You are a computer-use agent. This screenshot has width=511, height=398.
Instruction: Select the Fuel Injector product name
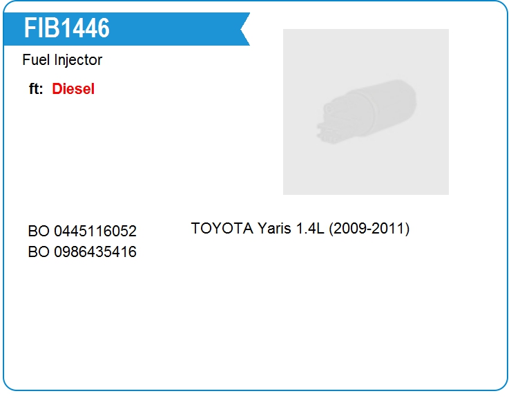coord(62,60)
